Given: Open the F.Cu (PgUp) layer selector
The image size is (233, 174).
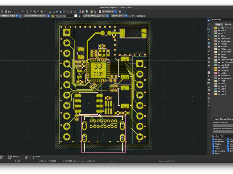Looking at the screenshot, I should pyautogui.click(x=64, y=16).
